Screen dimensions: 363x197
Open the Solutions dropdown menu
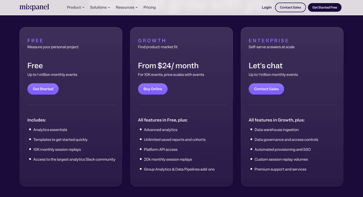100,7
